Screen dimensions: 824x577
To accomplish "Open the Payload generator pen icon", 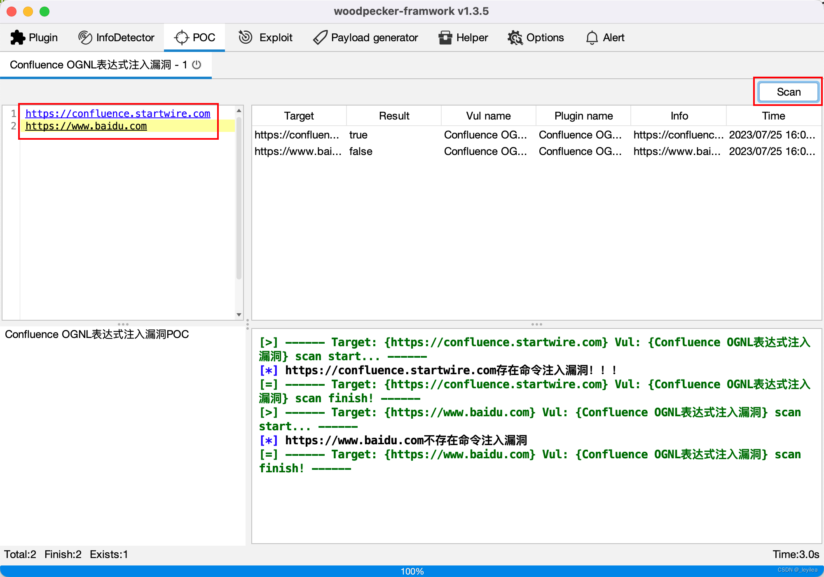I will point(319,37).
